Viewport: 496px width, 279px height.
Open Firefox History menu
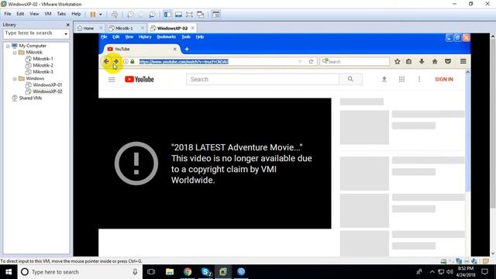point(145,36)
